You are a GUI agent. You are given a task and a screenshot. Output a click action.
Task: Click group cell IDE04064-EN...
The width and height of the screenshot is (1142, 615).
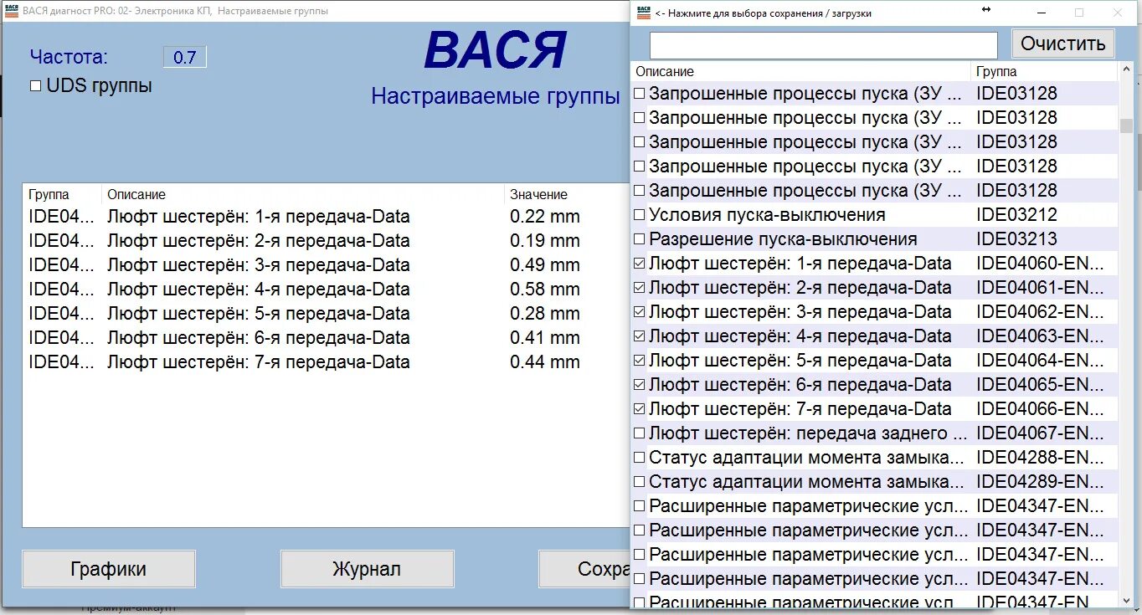(1040, 361)
